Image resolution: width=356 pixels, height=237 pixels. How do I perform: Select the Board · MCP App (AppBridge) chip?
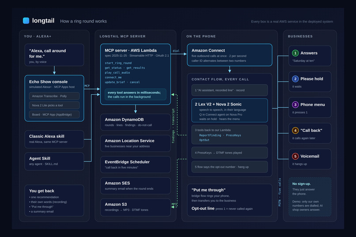pos(54,115)
